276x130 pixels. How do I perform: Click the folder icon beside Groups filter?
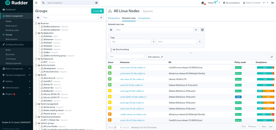[38, 18]
